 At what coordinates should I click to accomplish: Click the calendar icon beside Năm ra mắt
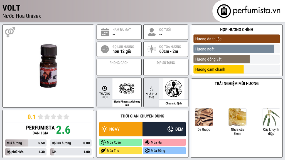click(x=105, y=32)
